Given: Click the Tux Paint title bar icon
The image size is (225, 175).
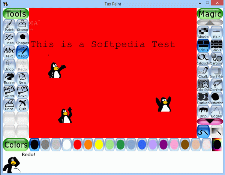Looking at the screenshot, I should (6, 4).
